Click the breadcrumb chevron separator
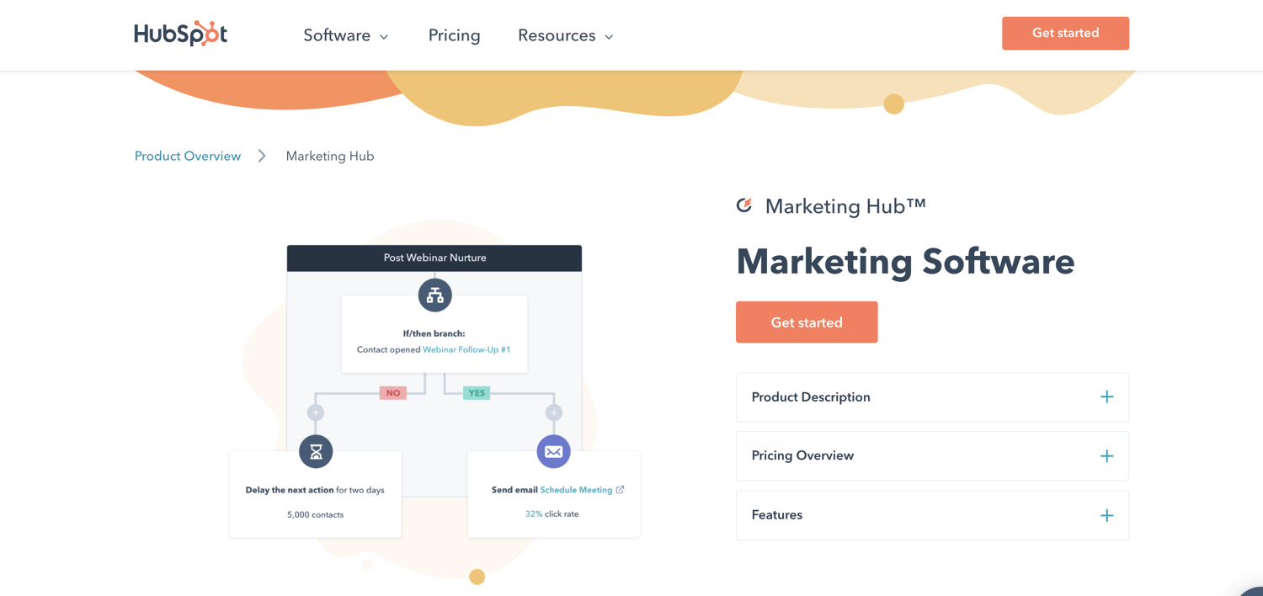 tap(262, 156)
